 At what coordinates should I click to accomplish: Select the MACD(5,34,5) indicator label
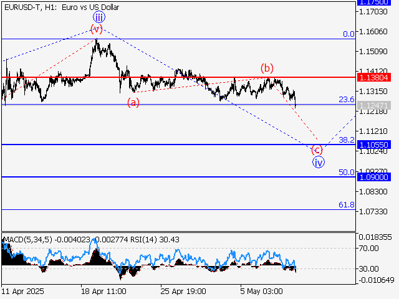coord(24,239)
